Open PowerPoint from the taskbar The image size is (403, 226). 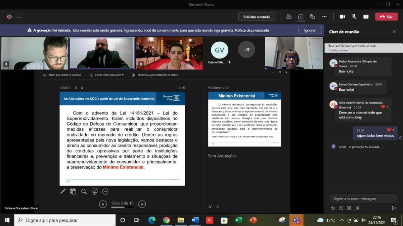coord(253,220)
